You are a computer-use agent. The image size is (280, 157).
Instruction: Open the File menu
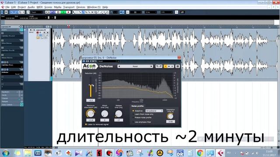point(7,7)
